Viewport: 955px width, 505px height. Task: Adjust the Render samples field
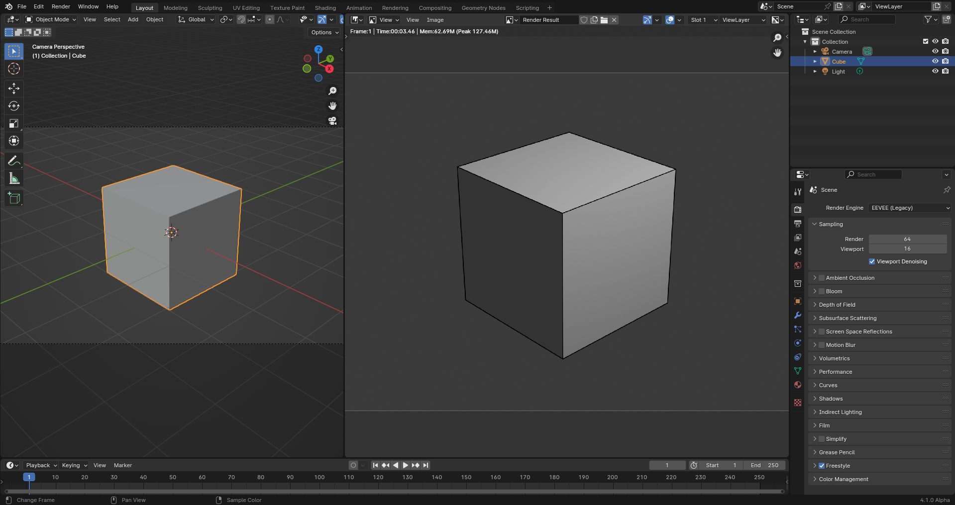point(908,239)
